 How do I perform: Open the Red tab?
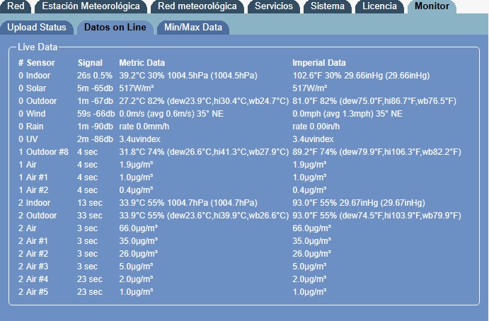coord(16,6)
